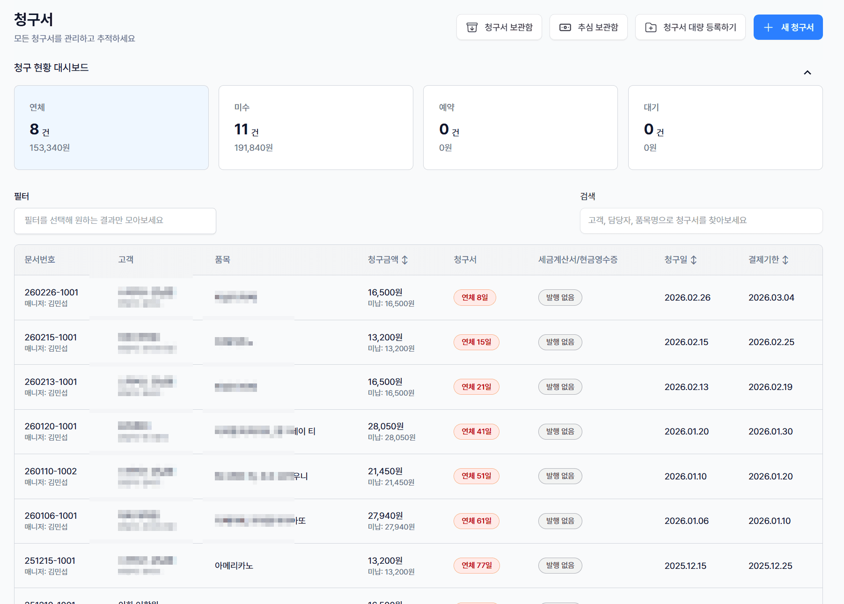Screen dimensions: 844x604
Task: Open 청구서 보관함 archive button
Action: click(499, 27)
